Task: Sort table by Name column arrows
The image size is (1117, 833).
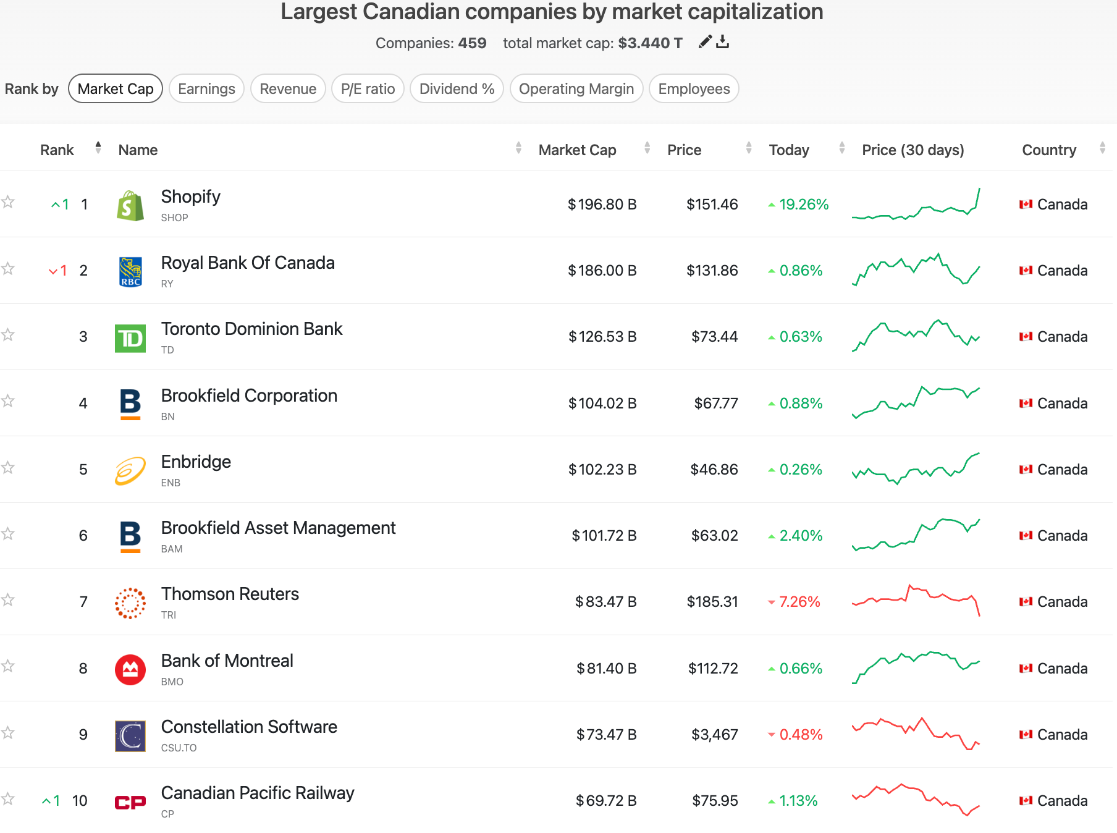Action: coord(518,148)
